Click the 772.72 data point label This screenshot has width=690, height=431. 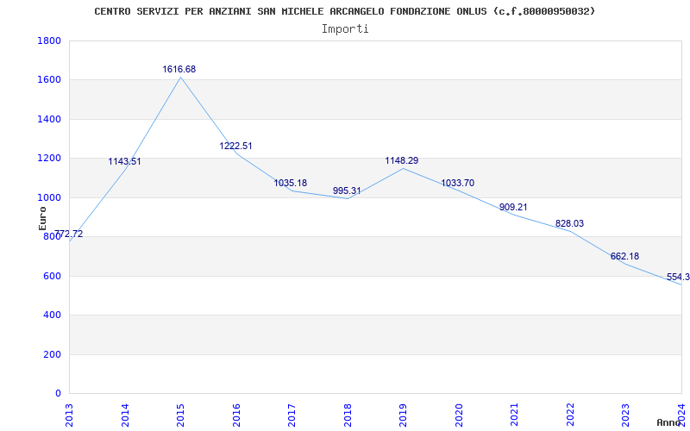point(69,234)
